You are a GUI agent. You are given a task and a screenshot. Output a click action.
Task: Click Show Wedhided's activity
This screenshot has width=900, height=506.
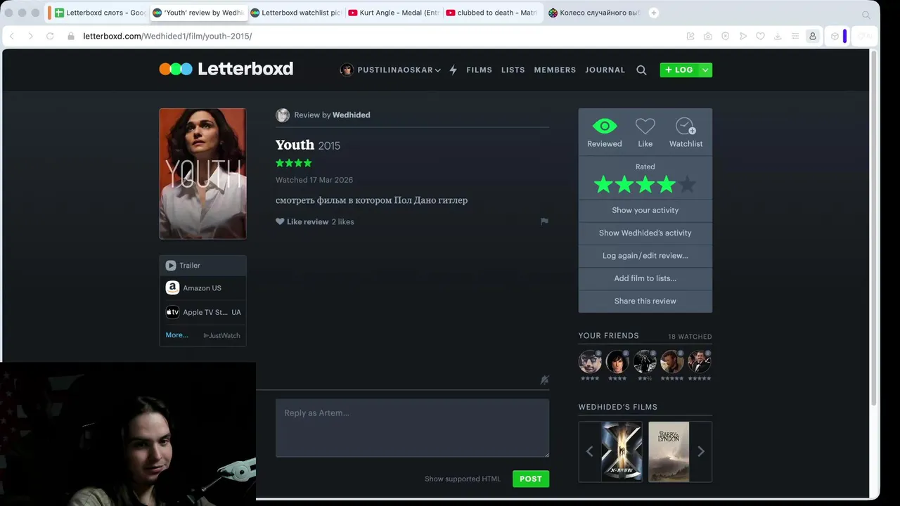coord(645,233)
